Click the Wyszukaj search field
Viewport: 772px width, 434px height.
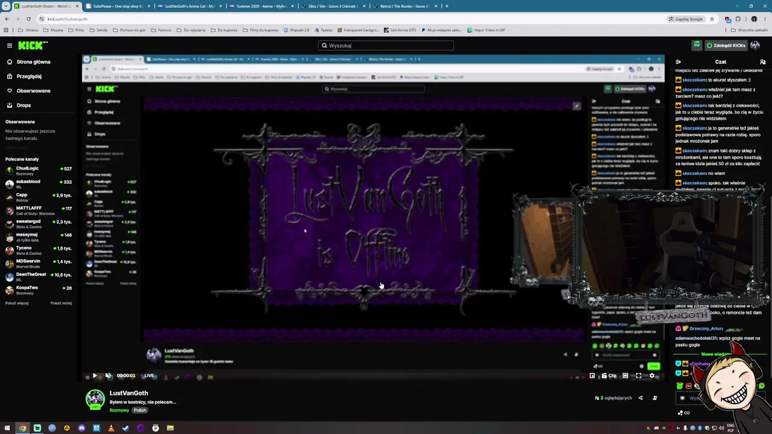pyautogui.click(x=386, y=45)
